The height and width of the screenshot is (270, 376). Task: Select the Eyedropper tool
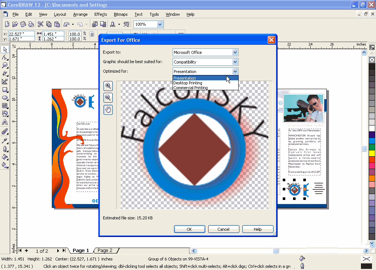[5, 141]
